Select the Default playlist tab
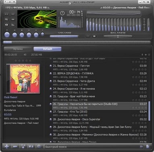Viewport: 154px width, 152px height. pos(48,49)
